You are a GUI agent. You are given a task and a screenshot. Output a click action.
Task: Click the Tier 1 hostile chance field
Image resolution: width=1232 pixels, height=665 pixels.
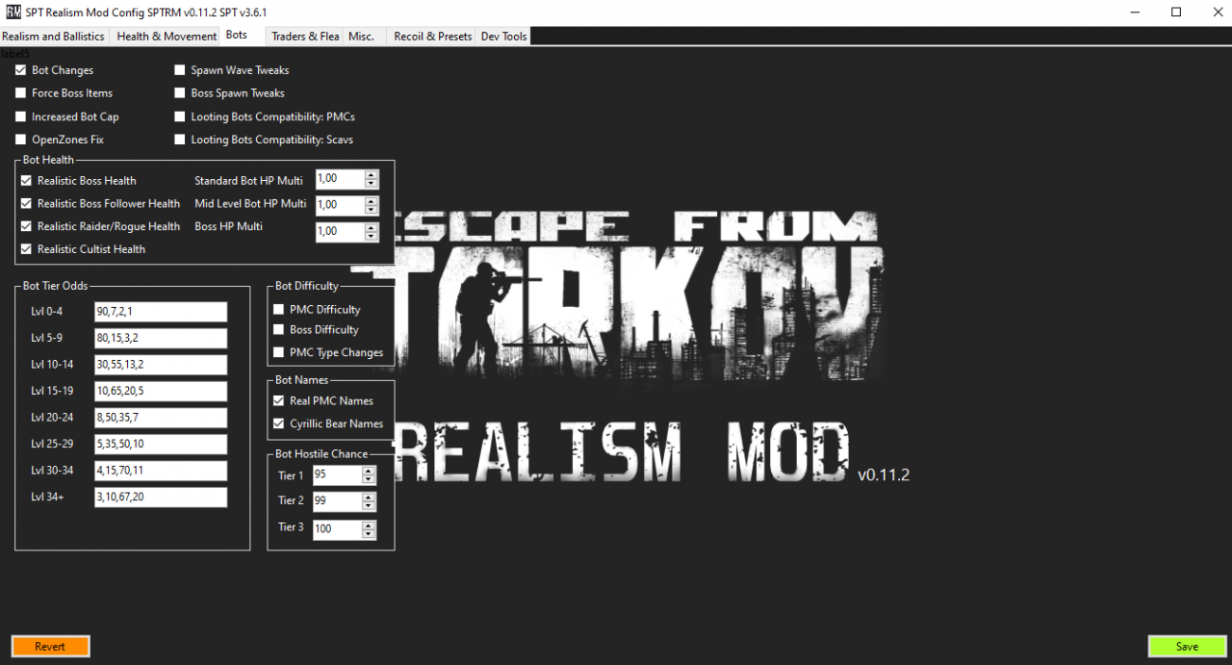(337, 475)
